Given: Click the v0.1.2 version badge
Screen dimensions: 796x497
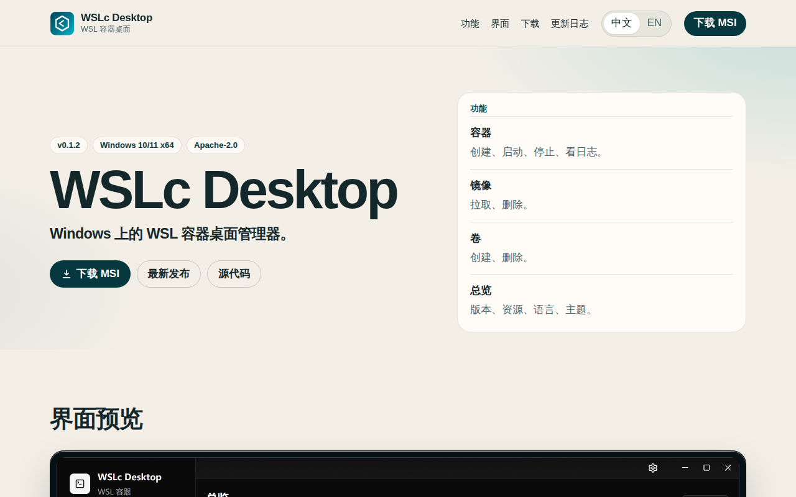Looking at the screenshot, I should pos(68,145).
